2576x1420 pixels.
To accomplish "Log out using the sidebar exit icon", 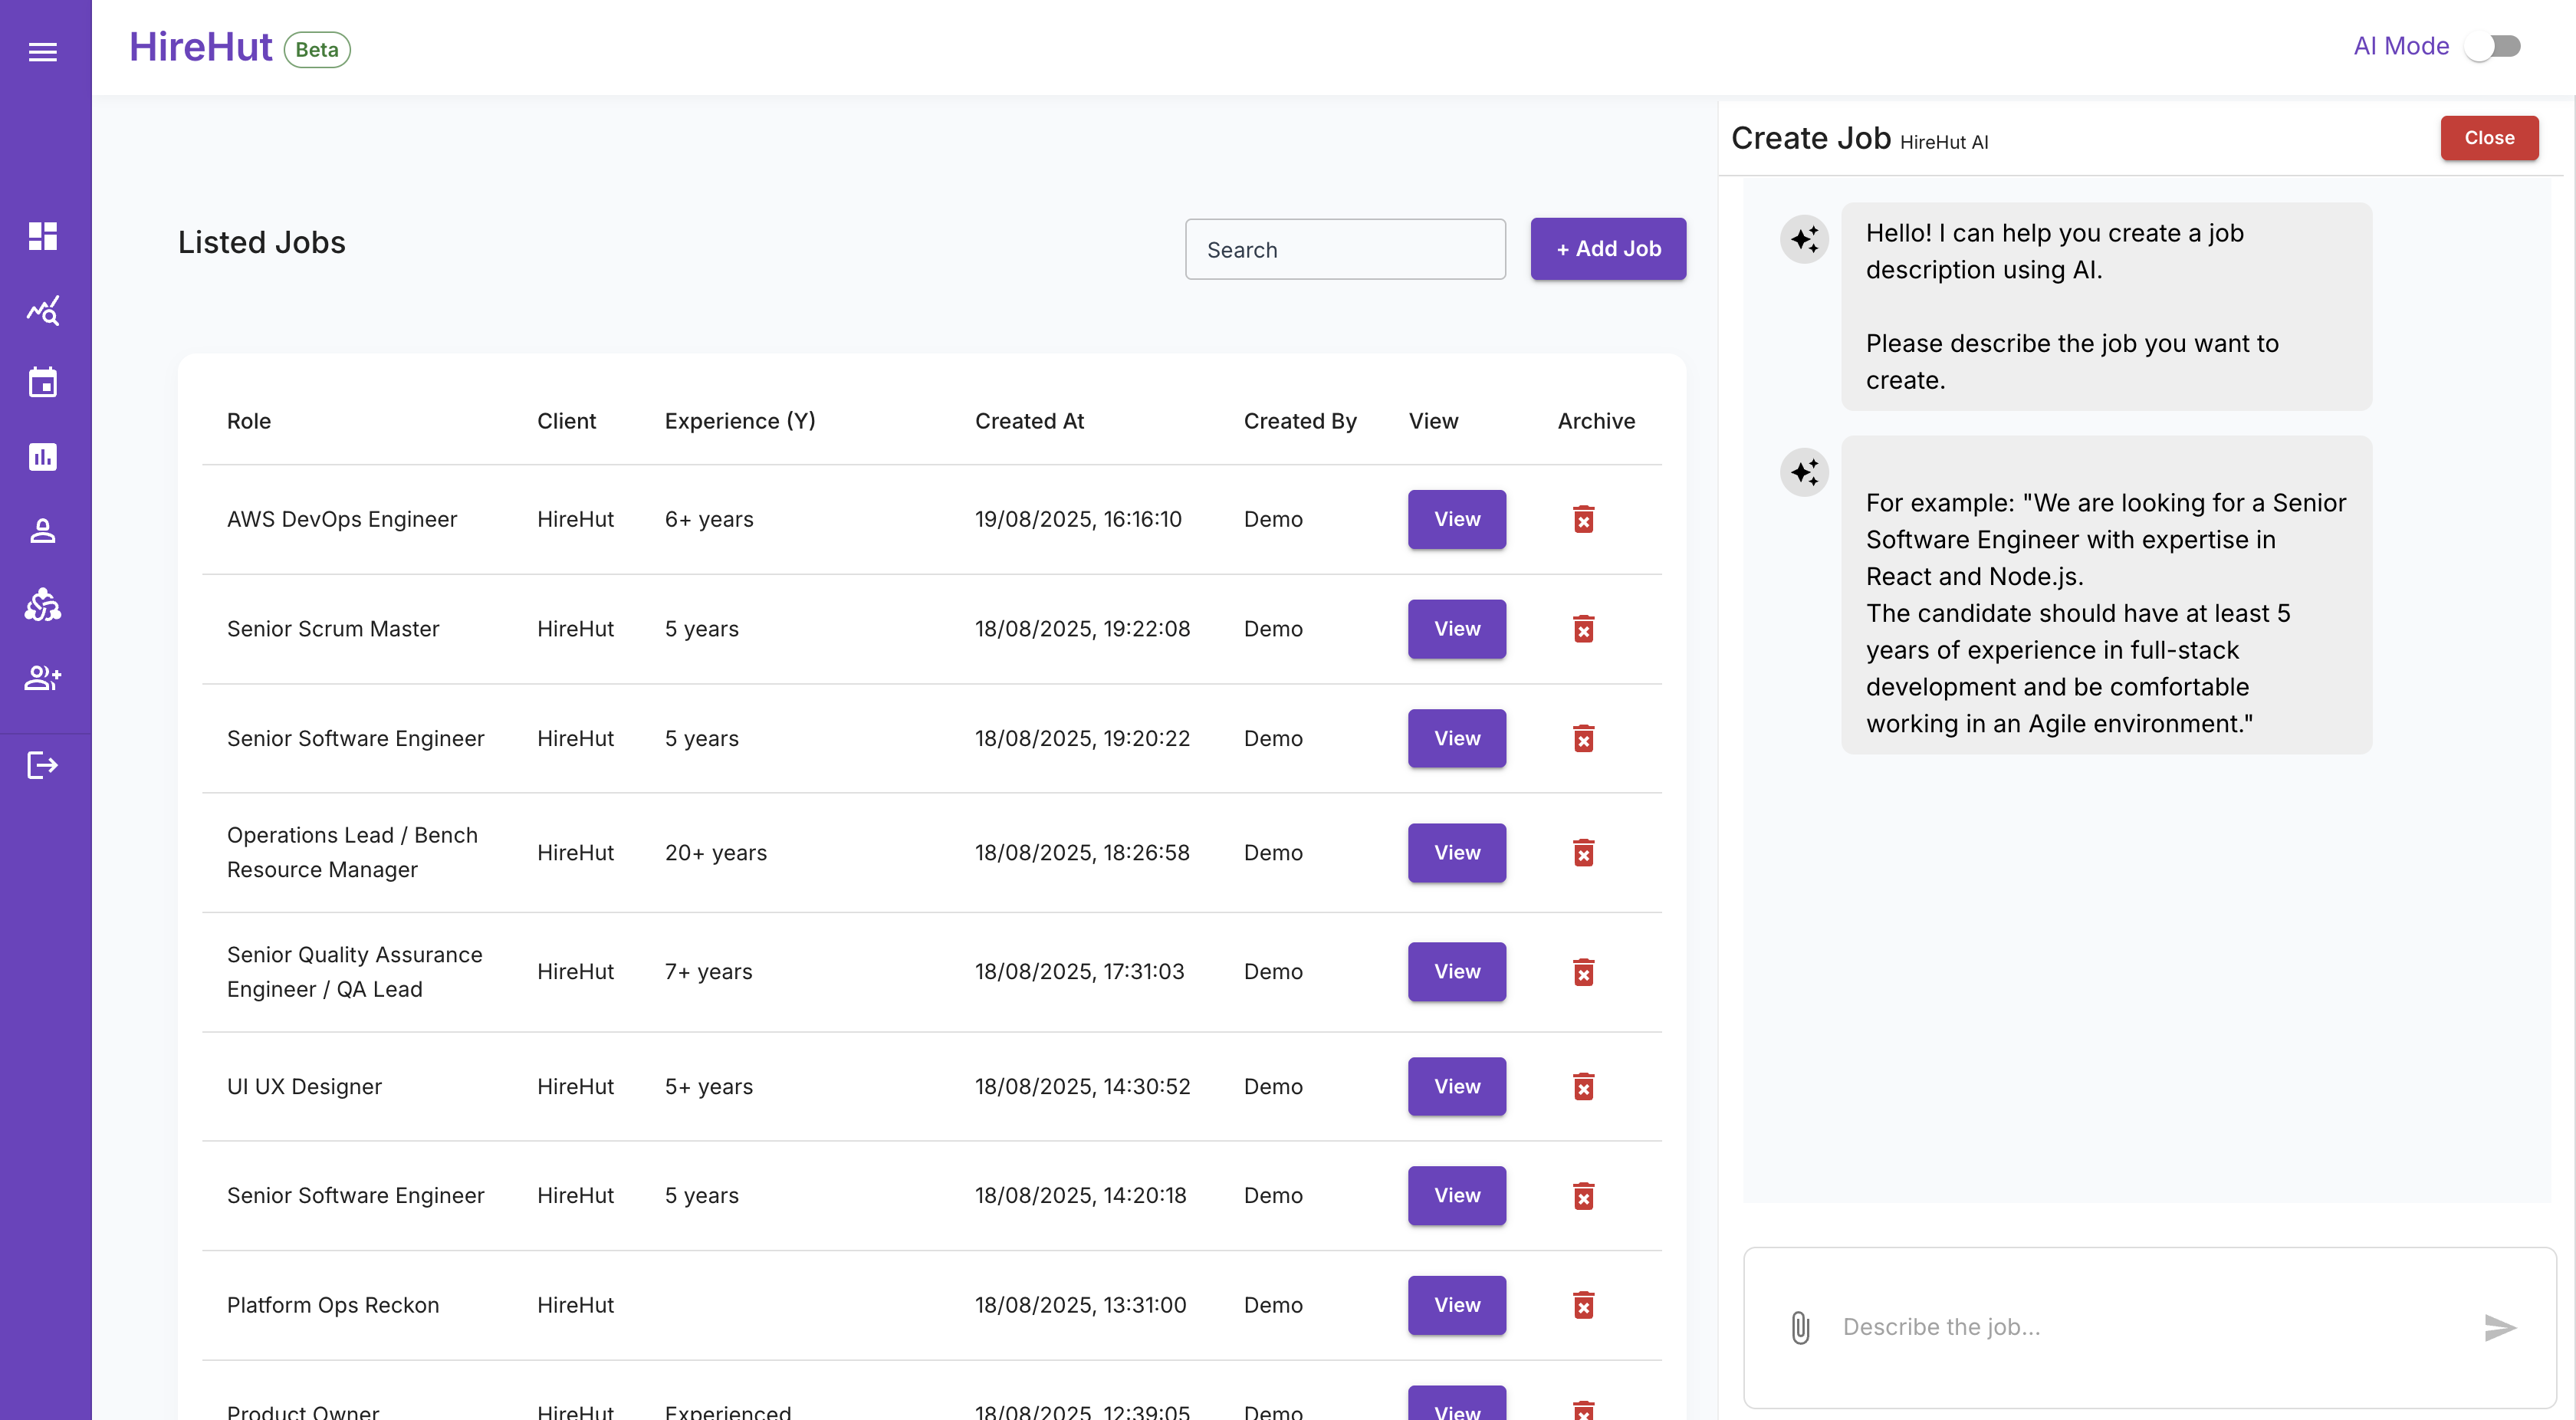I will tap(43, 765).
